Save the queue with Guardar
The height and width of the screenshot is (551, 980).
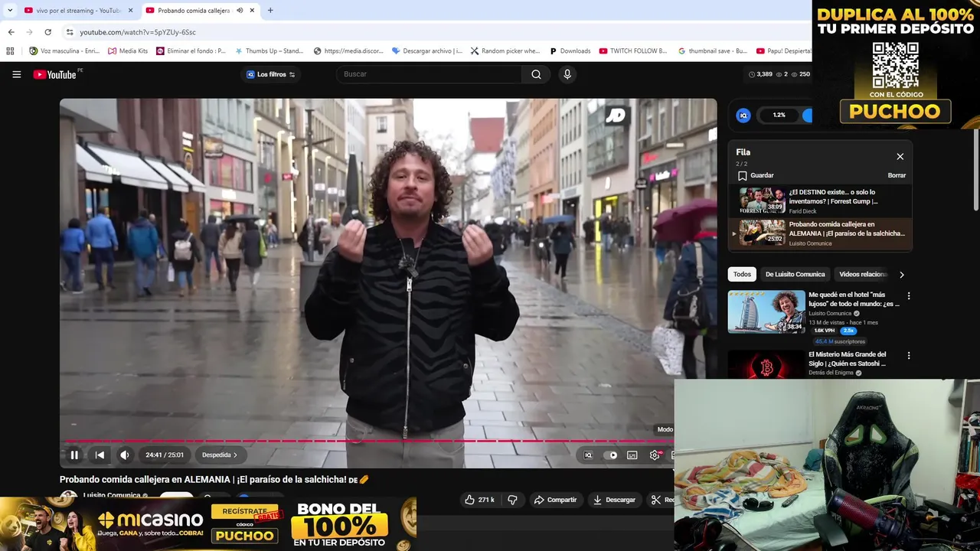tap(755, 175)
